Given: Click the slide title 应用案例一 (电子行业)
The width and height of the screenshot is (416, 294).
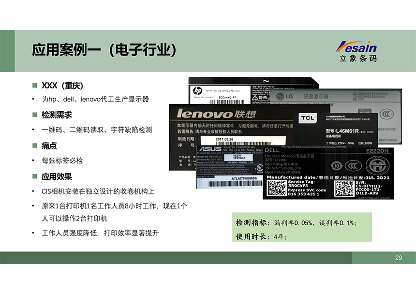Looking at the screenshot, I should click(x=104, y=50).
